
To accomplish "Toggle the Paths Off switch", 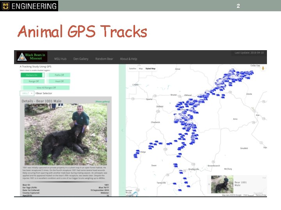I will [59, 75].
